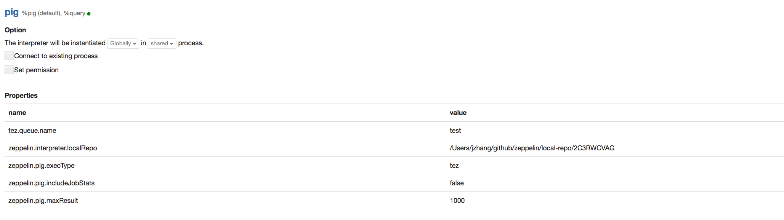The width and height of the screenshot is (784, 220).
Task: Click the green interpreter status indicator
Action: 88,13
